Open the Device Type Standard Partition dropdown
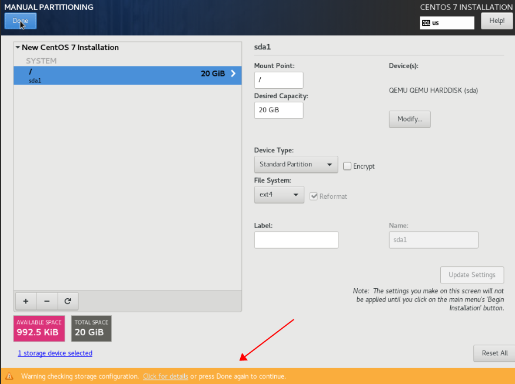The image size is (515, 384). (296, 165)
